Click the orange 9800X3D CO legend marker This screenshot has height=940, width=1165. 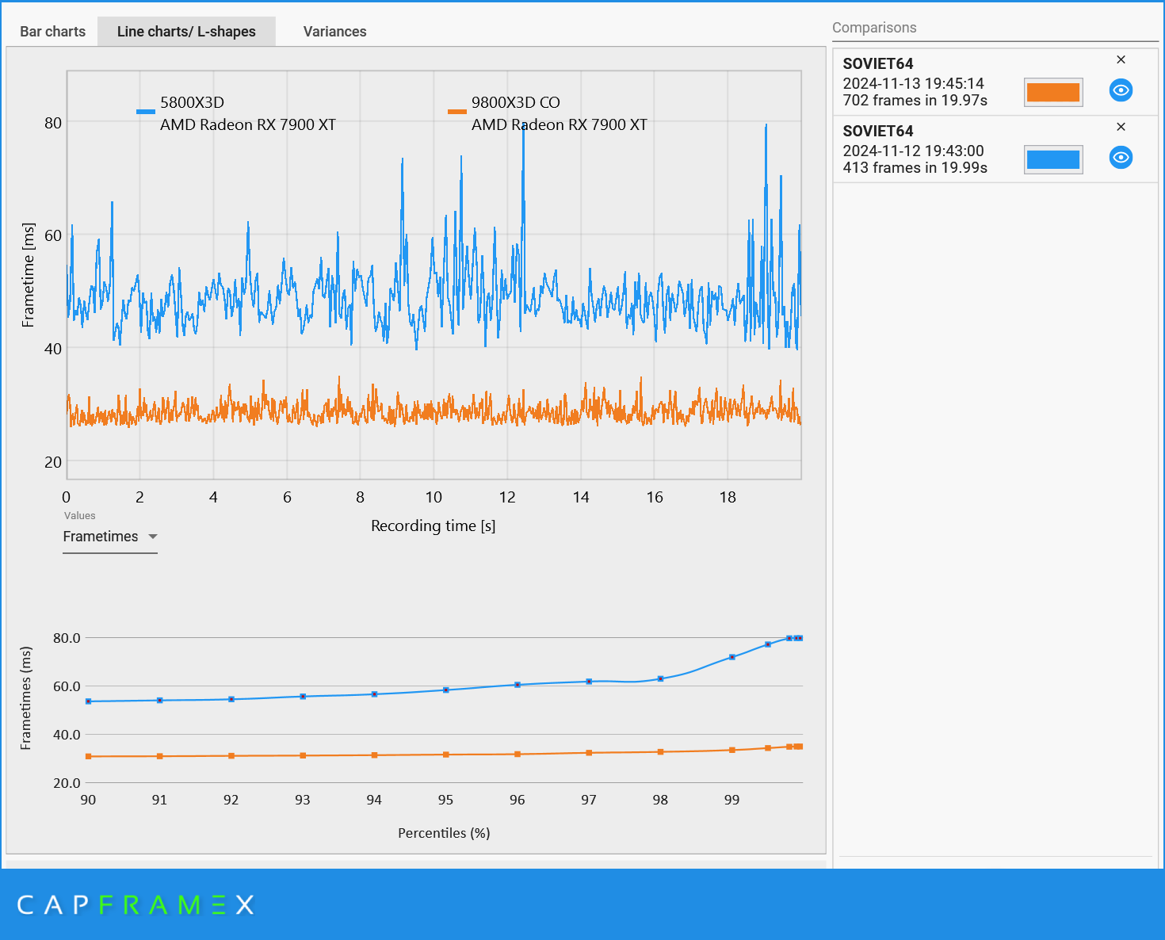pos(456,112)
